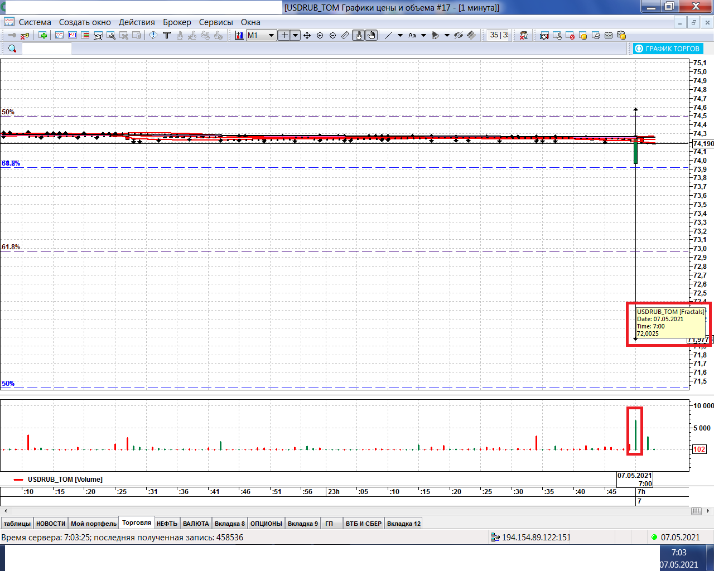Expand the Aa text tool dropdown arrow

pos(423,35)
